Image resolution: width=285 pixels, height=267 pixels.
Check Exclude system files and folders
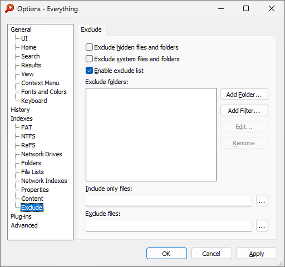pos(89,59)
